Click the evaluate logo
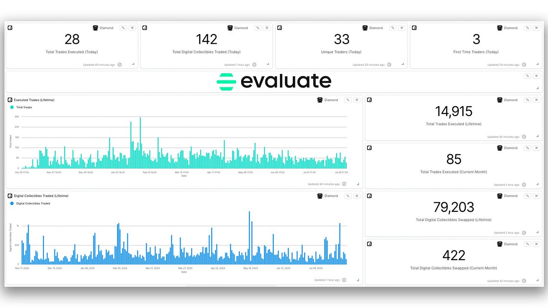This screenshot has height=308, width=548. click(274, 82)
